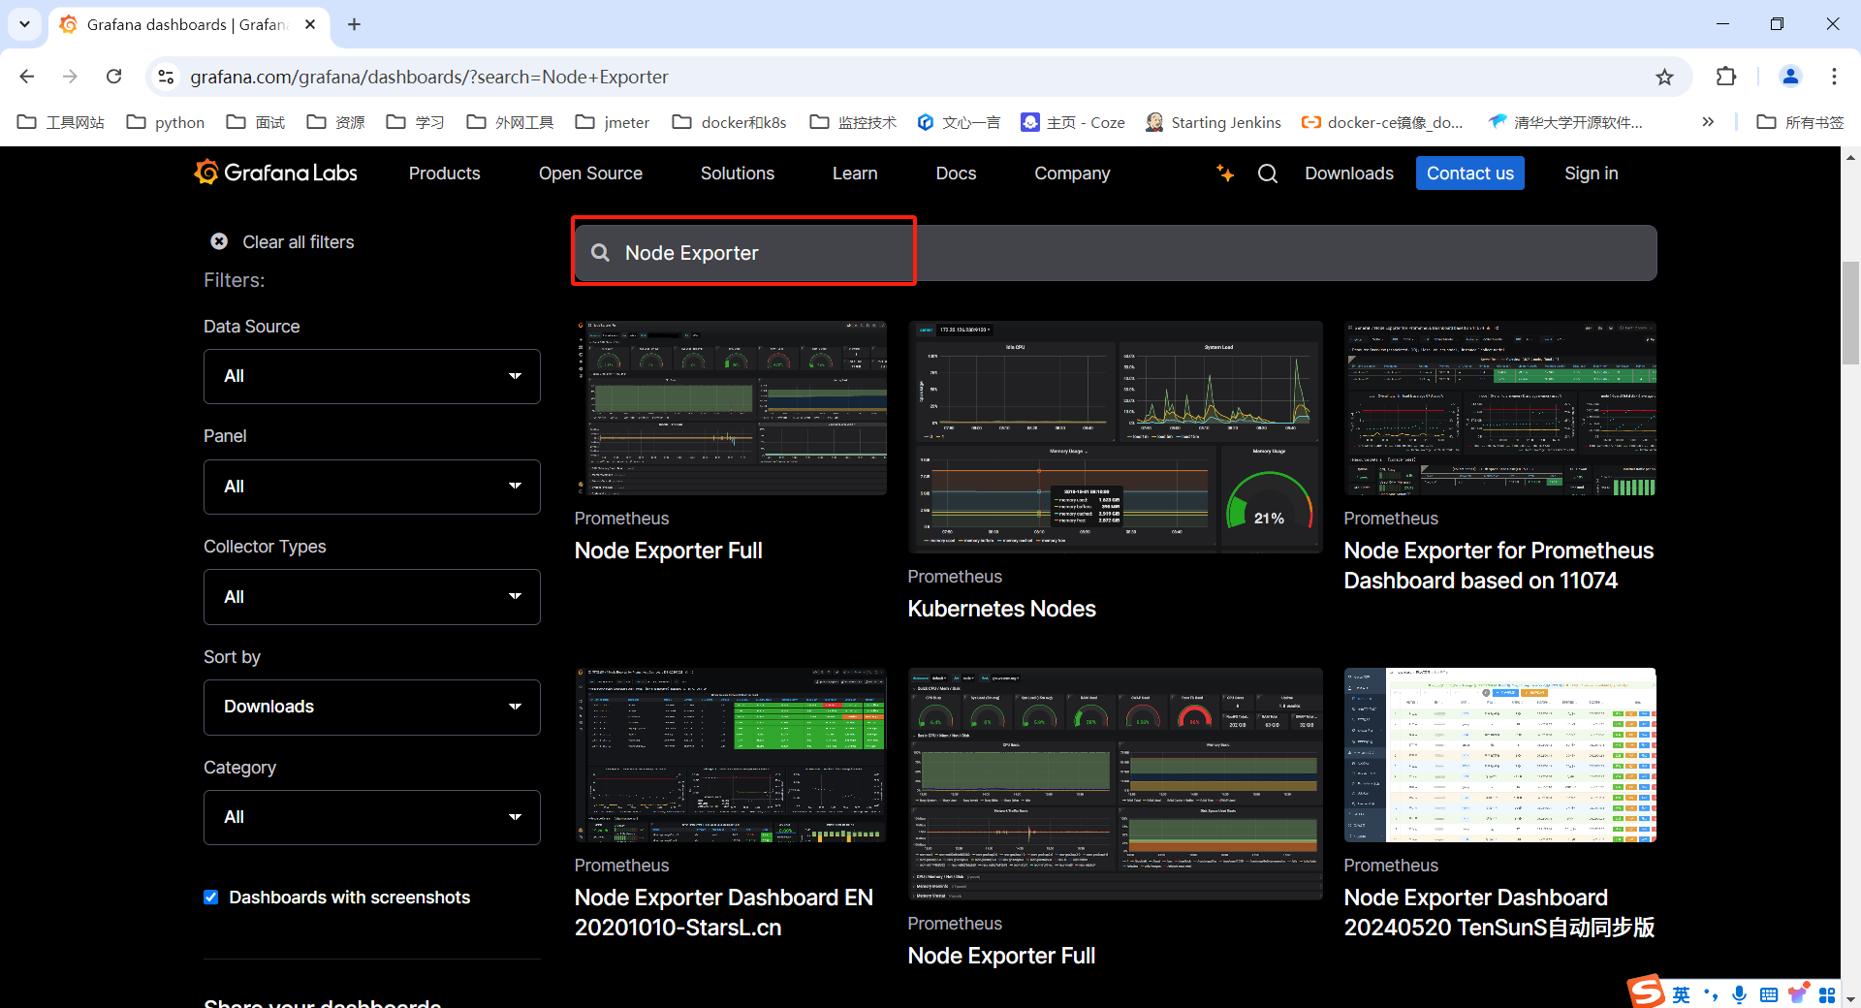The height and width of the screenshot is (1008, 1861).
Task: Open the 监控技术 bookmarks folder
Action: point(854,122)
